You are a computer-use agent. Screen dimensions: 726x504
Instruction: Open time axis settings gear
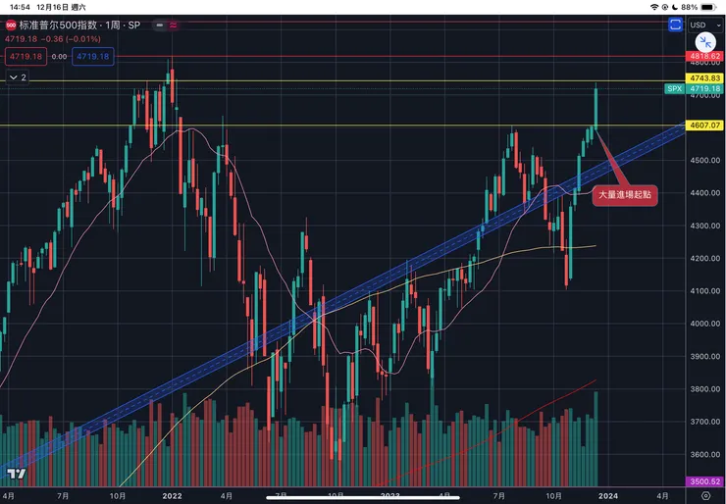tap(705, 497)
